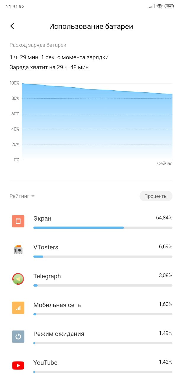The height and width of the screenshot is (379, 182).
Task: Expand the Рейтинг sorting dropdown
Action: pyautogui.click(x=22, y=196)
